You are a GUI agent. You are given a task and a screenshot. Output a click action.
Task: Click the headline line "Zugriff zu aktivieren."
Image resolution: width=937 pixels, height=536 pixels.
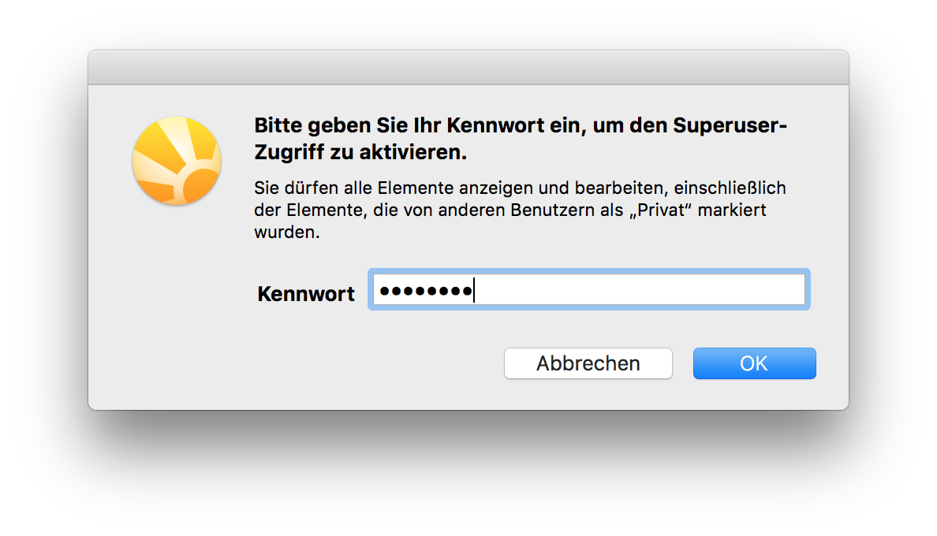click(360, 152)
